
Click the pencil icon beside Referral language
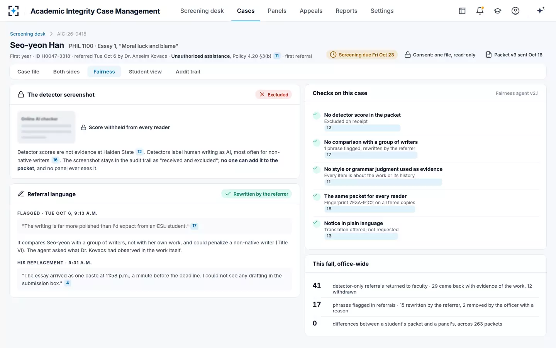point(21,194)
